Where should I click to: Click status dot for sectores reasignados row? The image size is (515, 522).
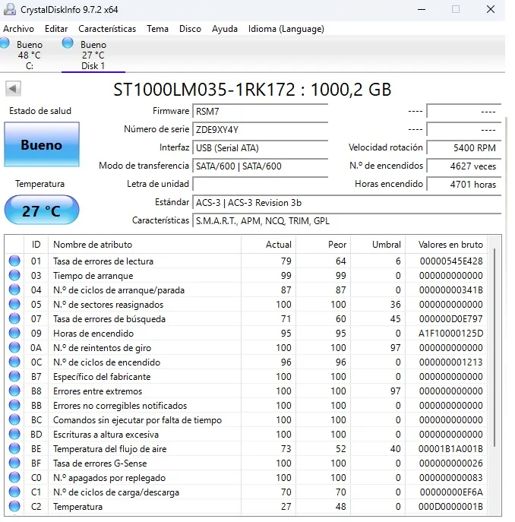[14, 304]
